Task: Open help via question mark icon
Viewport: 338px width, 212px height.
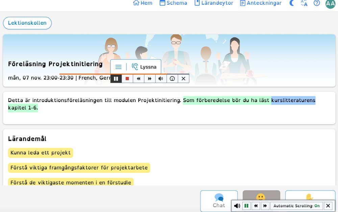Action: click(x=317, y=3)
